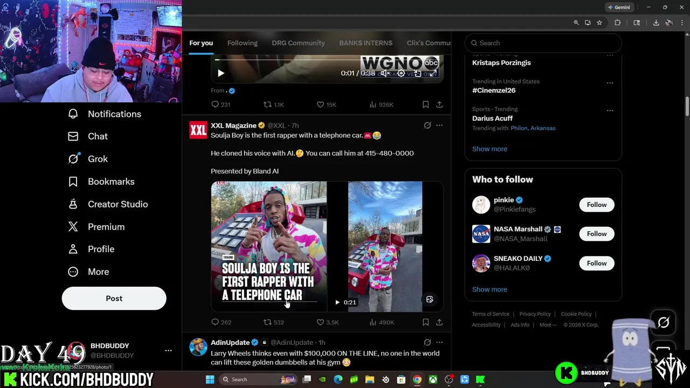Expand the More menu in the sidebar
690x388 pixels.
point(88,272)
